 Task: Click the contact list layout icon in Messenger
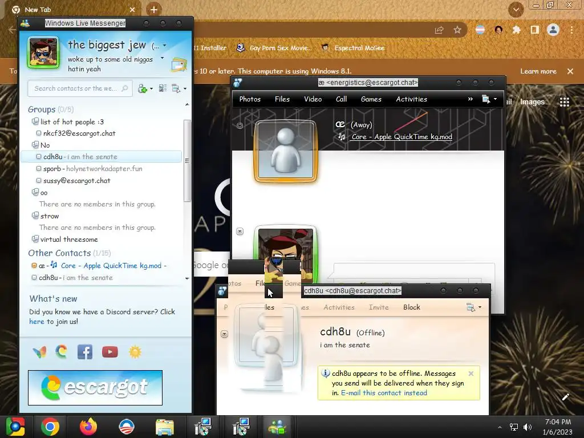pos(163,88)
